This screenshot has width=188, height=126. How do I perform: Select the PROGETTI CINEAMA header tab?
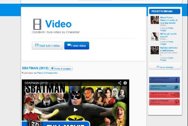pos(164,11)
